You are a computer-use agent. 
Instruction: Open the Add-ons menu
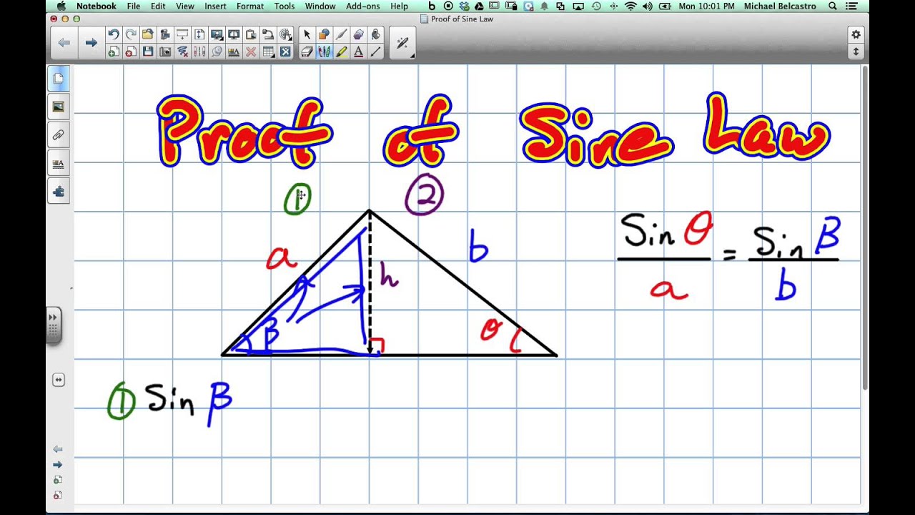363,6
